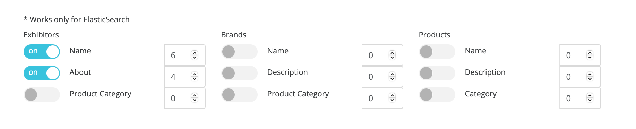
Task: Turn on Brands Product Category toggle
Action: point(239,95)
